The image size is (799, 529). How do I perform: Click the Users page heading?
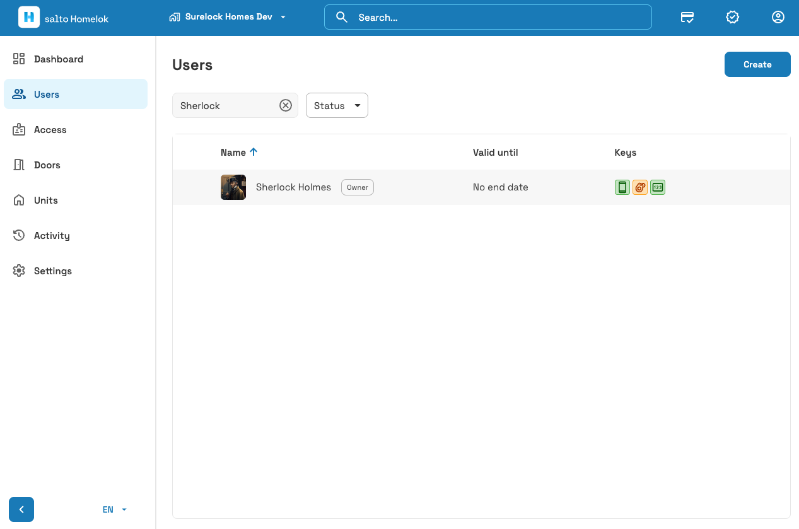point(192,65)
